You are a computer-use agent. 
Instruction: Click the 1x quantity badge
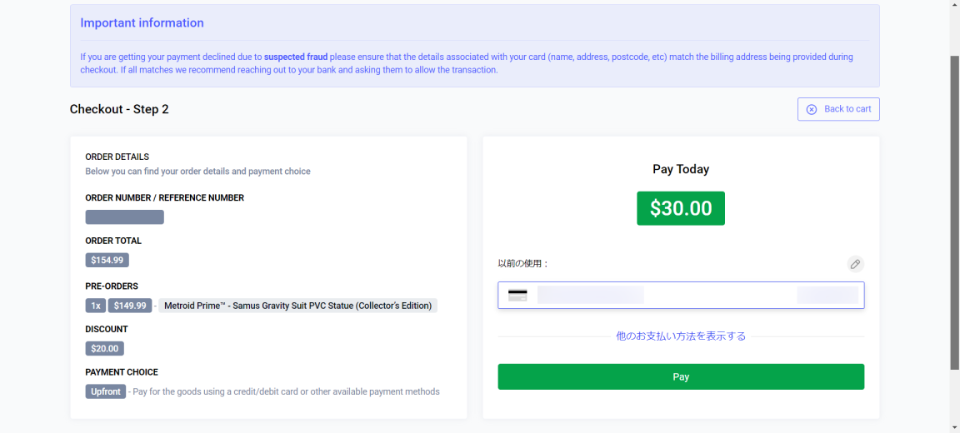tap(96, 306)
